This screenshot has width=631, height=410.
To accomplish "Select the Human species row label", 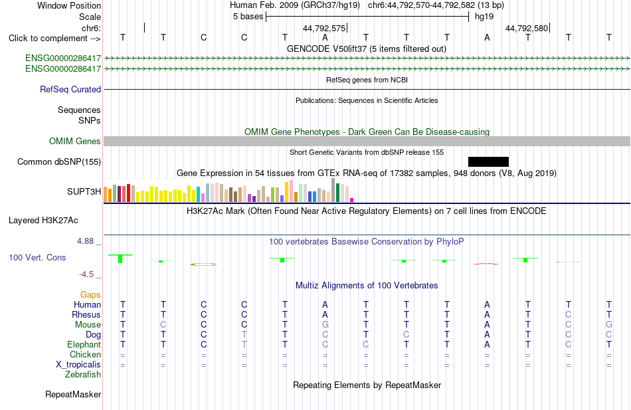I will coord(87,304).
